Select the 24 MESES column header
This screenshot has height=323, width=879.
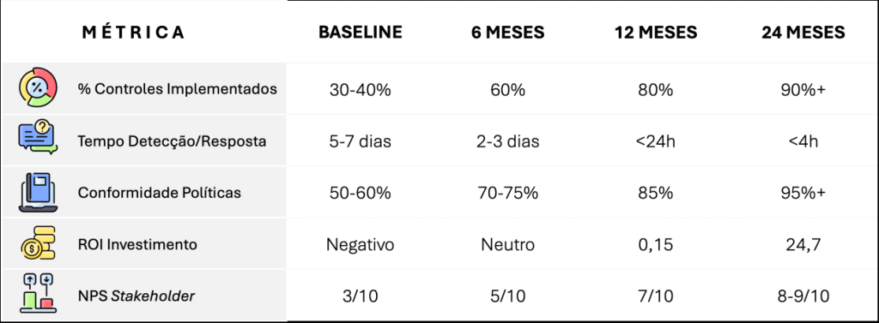click(803, 33)
